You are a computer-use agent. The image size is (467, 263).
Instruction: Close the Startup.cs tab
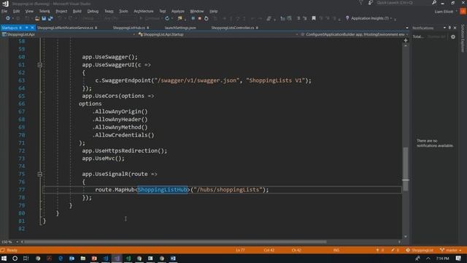(32, 28)
